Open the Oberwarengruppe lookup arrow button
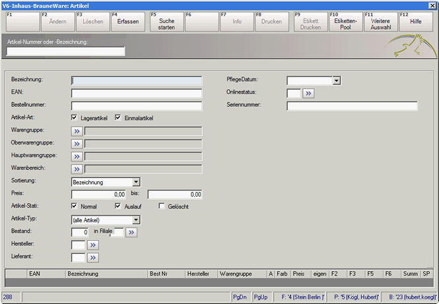439x304 pixels. (x=77, y=144)
